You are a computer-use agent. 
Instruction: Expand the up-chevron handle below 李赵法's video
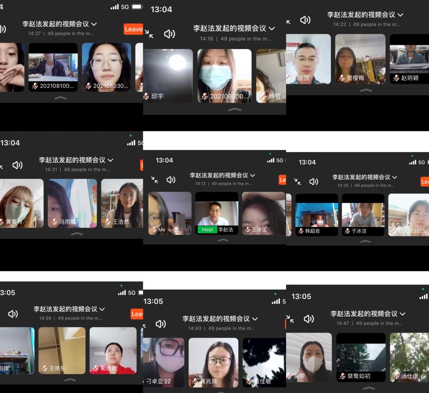click(x=223, y=240)
